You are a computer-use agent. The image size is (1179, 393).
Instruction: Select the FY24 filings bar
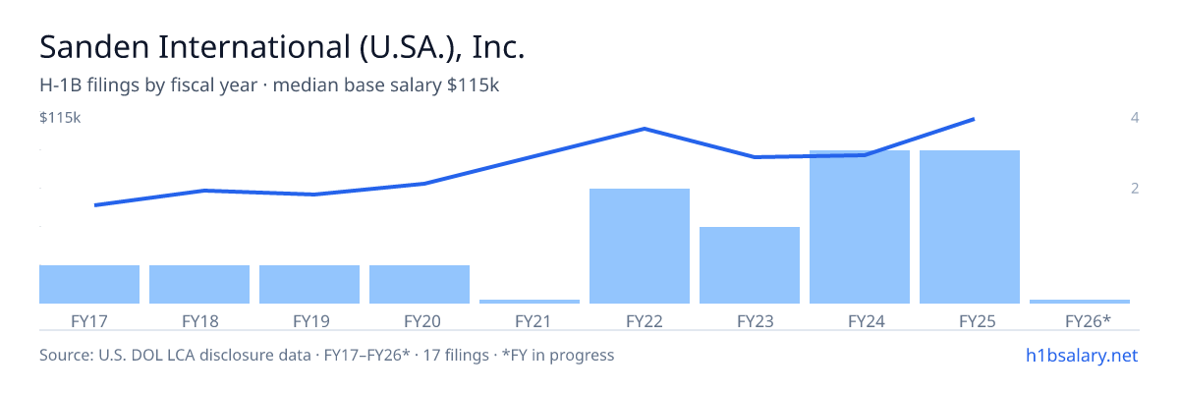860,227
